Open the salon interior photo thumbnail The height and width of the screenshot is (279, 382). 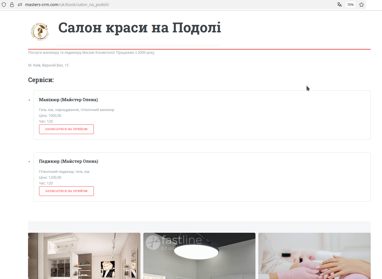(84, 256)
